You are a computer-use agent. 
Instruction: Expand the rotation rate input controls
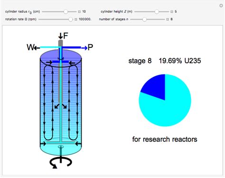pos(76,19)
